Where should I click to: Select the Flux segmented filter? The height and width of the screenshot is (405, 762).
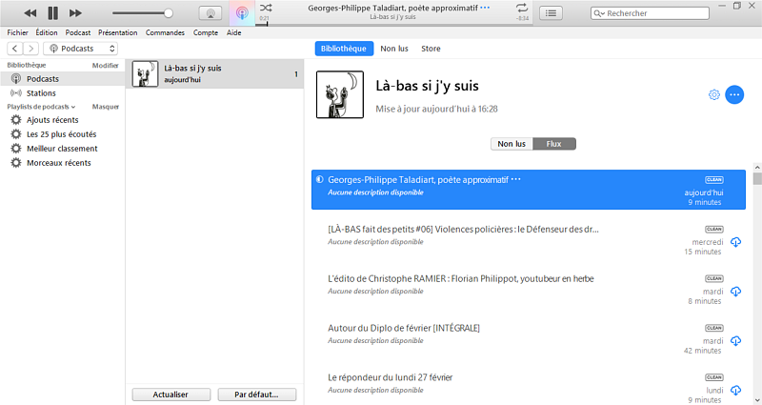pyautogui.click(x=554, y=144)
